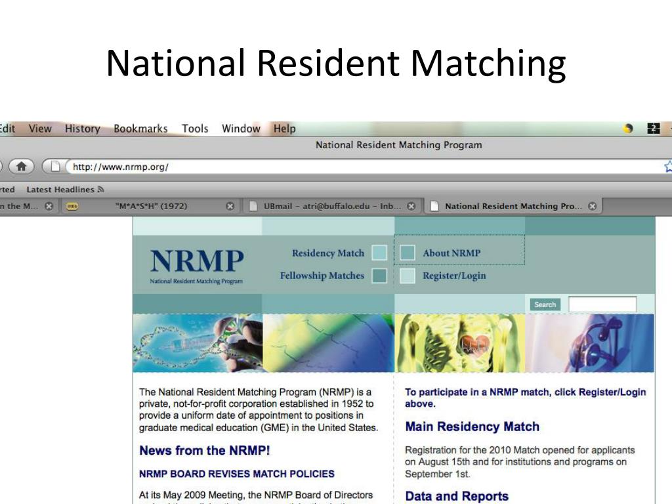
Task: Open the Tools menu
Action: [195, 129]
